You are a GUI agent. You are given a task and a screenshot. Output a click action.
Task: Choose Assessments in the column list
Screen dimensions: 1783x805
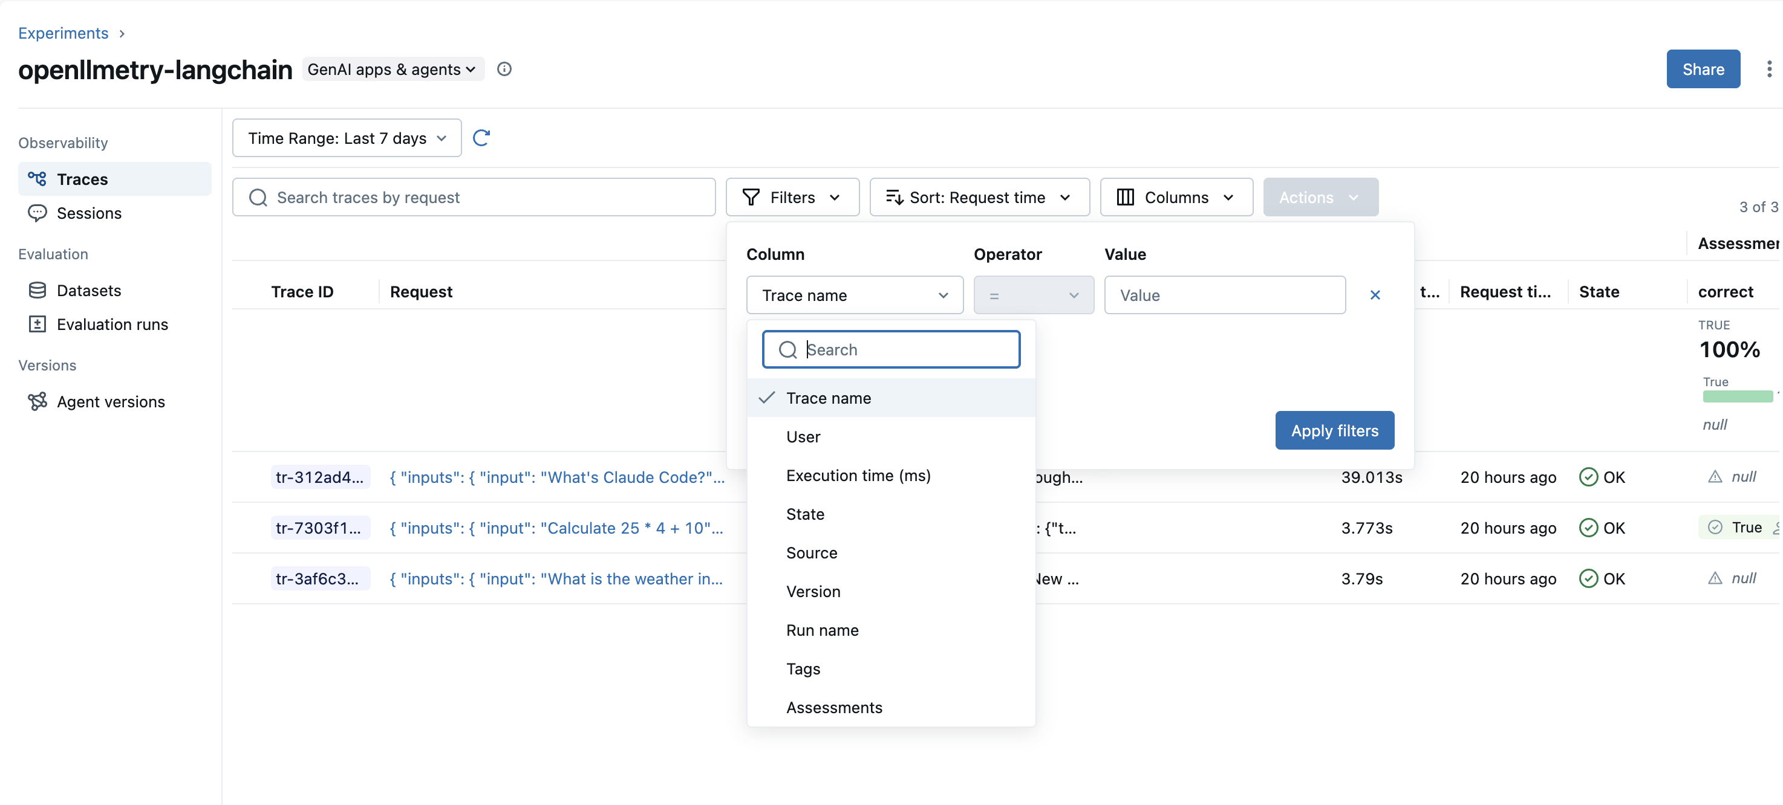coord(833,707)
